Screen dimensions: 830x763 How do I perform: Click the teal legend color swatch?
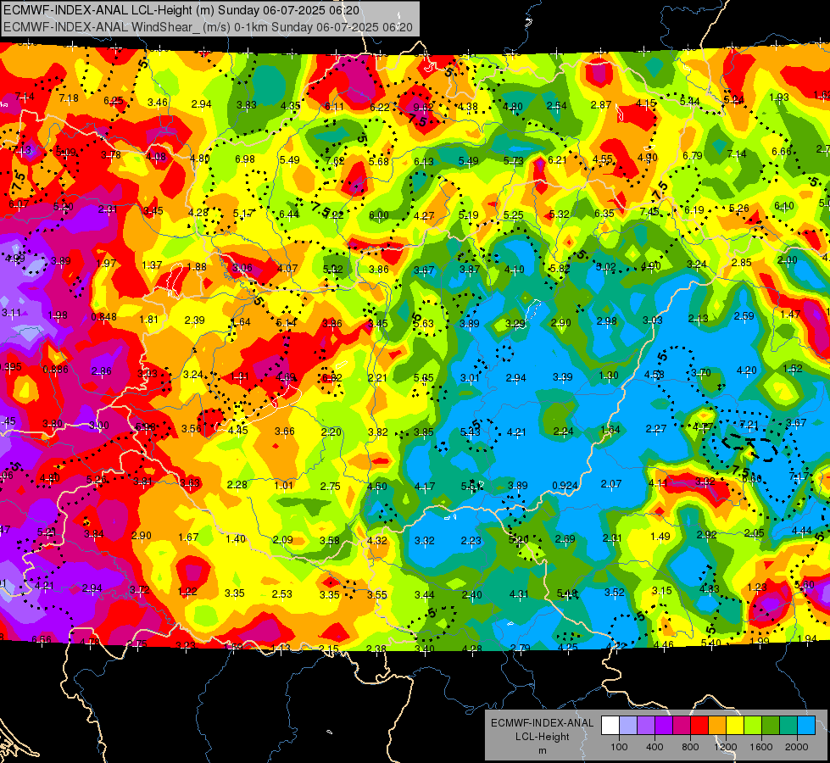[x=788, y=726]
